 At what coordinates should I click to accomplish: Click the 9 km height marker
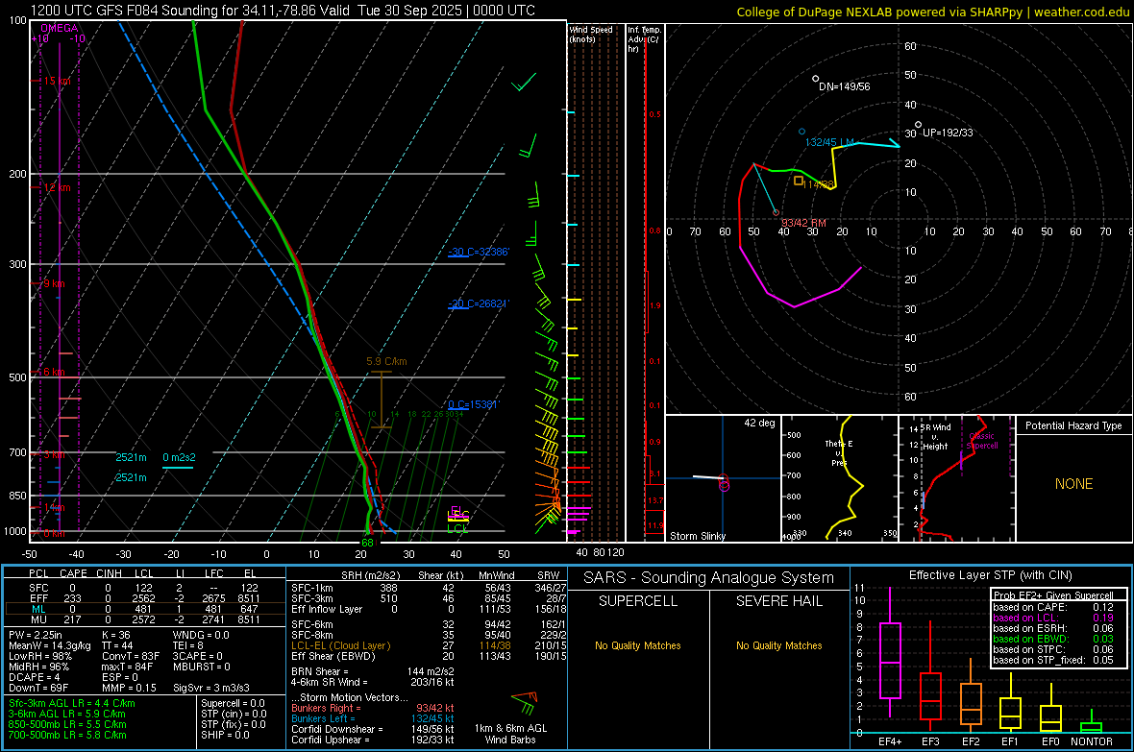(54, 283)
